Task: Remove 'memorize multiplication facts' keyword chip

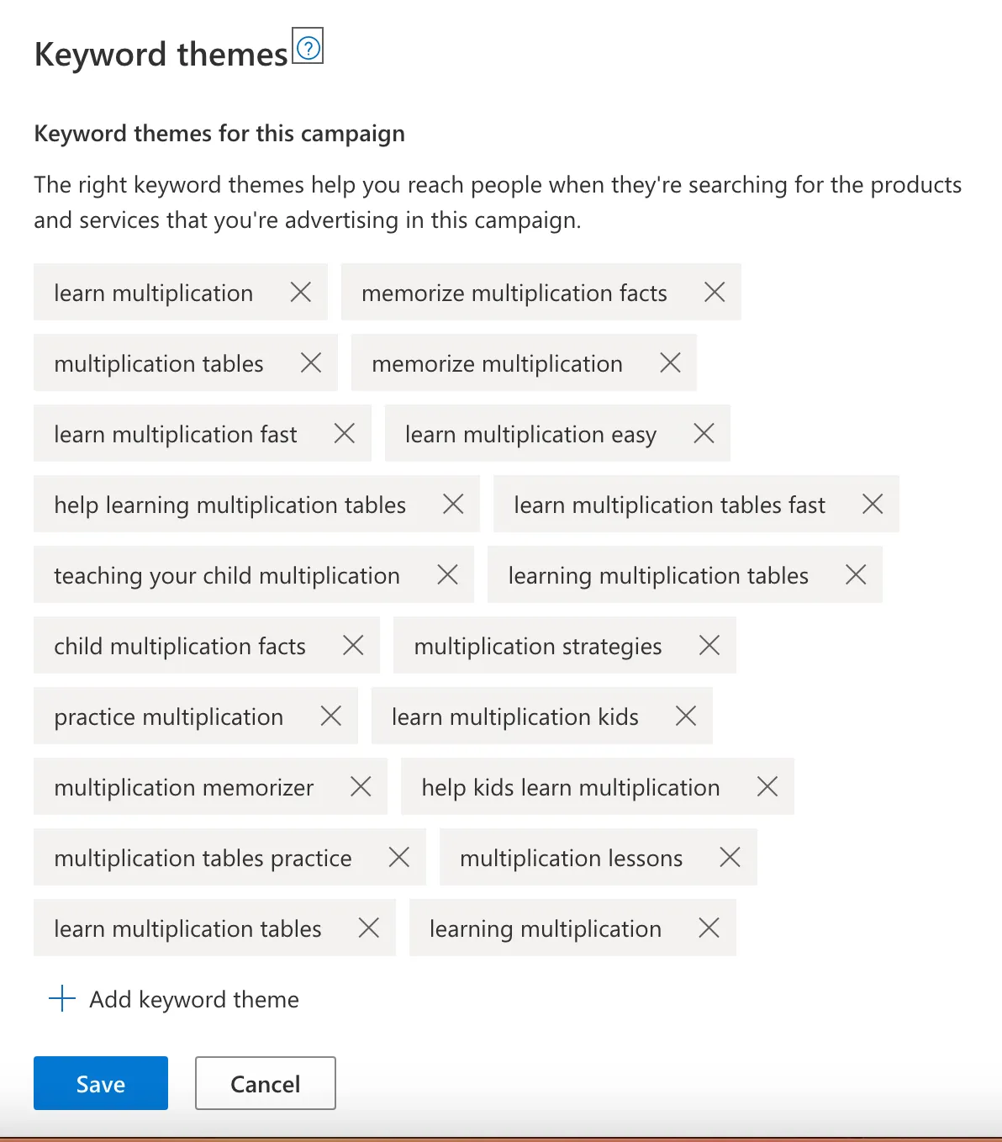Action: (x=715, y=292)
